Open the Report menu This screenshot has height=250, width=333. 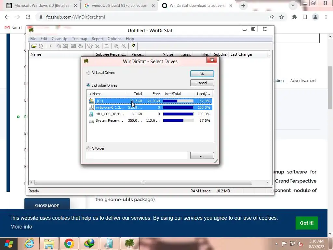(97, 39)
